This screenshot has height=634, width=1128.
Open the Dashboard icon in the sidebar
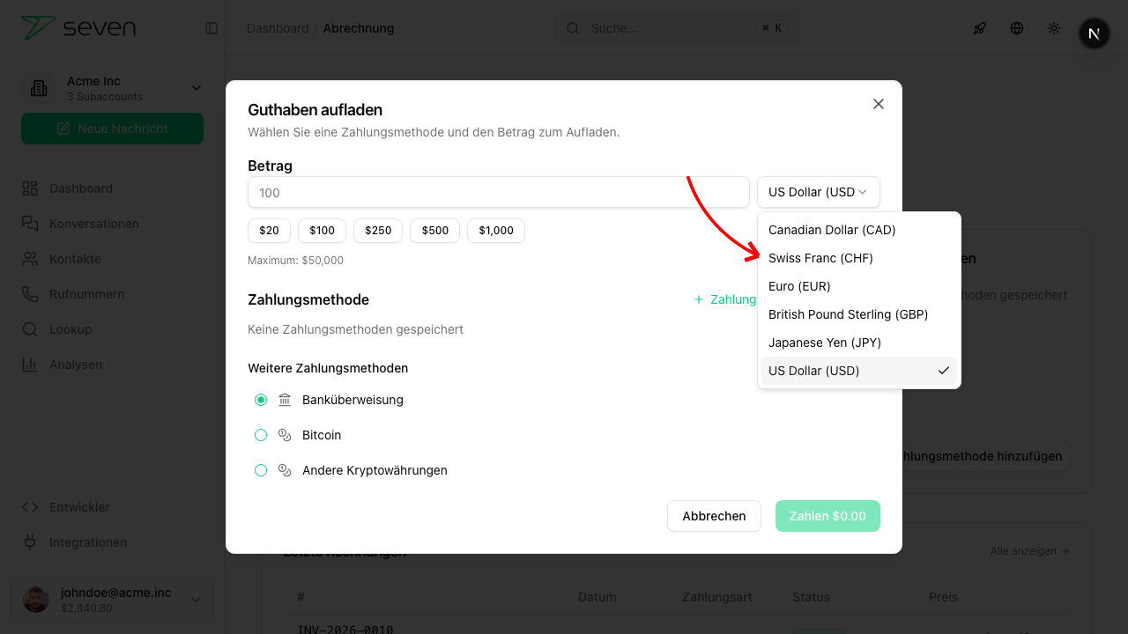coord(30,188)
